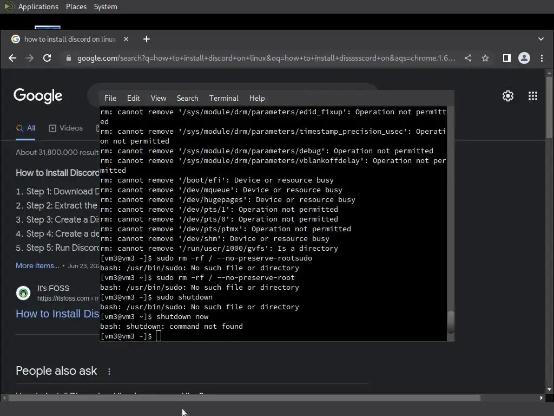Click the 'People also ask' heading
Screen dimensions: 554x416
click(56, 370)
